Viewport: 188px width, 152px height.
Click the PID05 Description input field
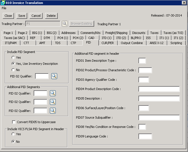click(x=159, y=99)
